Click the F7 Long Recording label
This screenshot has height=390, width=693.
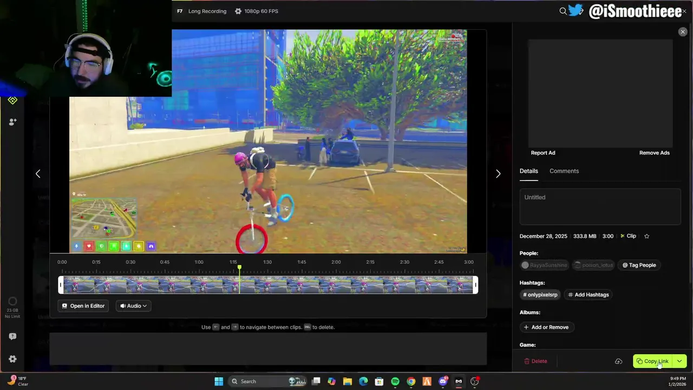pyautogui.click(x=202, y=11)
